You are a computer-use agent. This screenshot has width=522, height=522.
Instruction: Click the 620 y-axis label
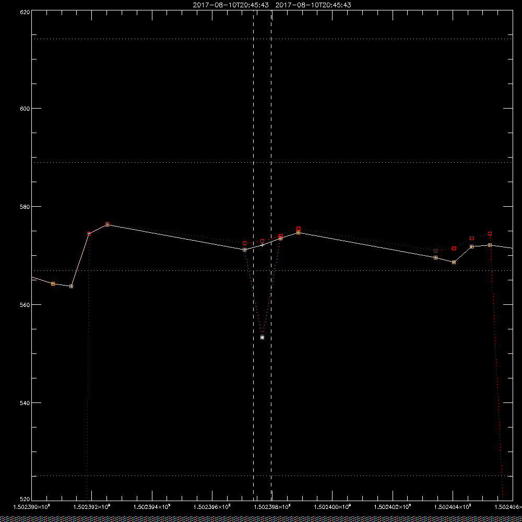pos(25,12)
